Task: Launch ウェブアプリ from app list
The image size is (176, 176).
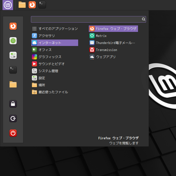Action: coord(113,57)
